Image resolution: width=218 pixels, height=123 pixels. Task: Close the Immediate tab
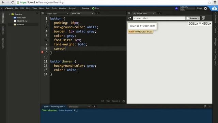click(x=89, y=107)
